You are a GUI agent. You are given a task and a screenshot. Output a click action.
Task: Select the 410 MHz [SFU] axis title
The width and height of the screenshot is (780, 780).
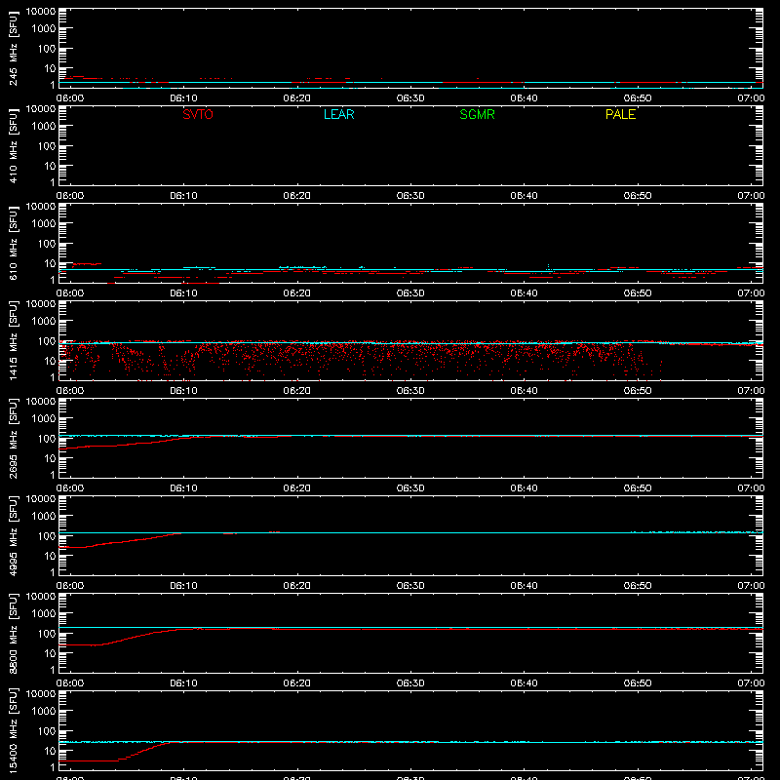[14, 145]
